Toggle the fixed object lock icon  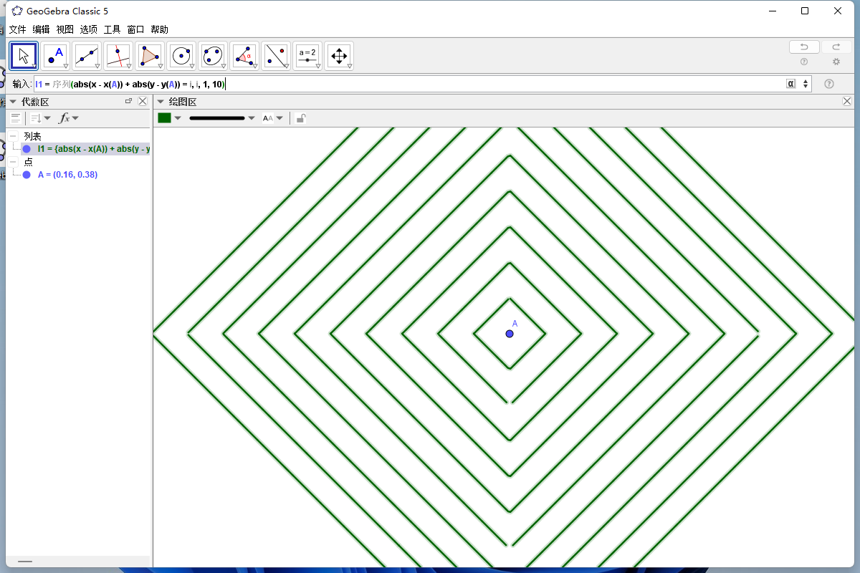click(x=300, y=118)
